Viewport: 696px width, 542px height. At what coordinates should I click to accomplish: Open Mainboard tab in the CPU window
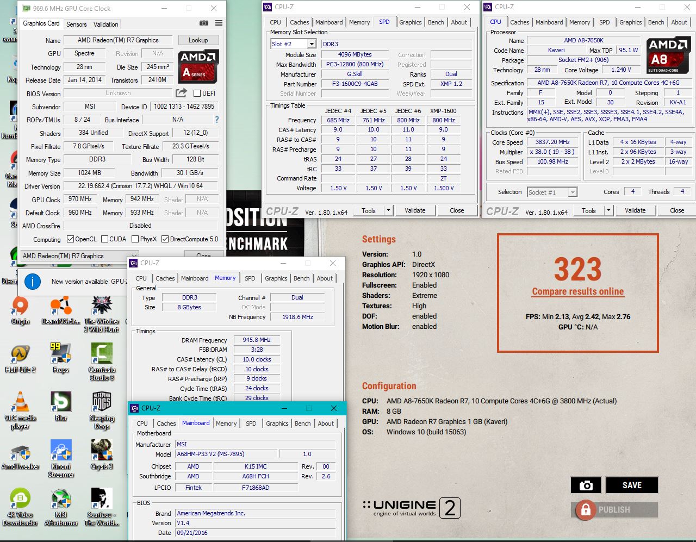[549, 22]
